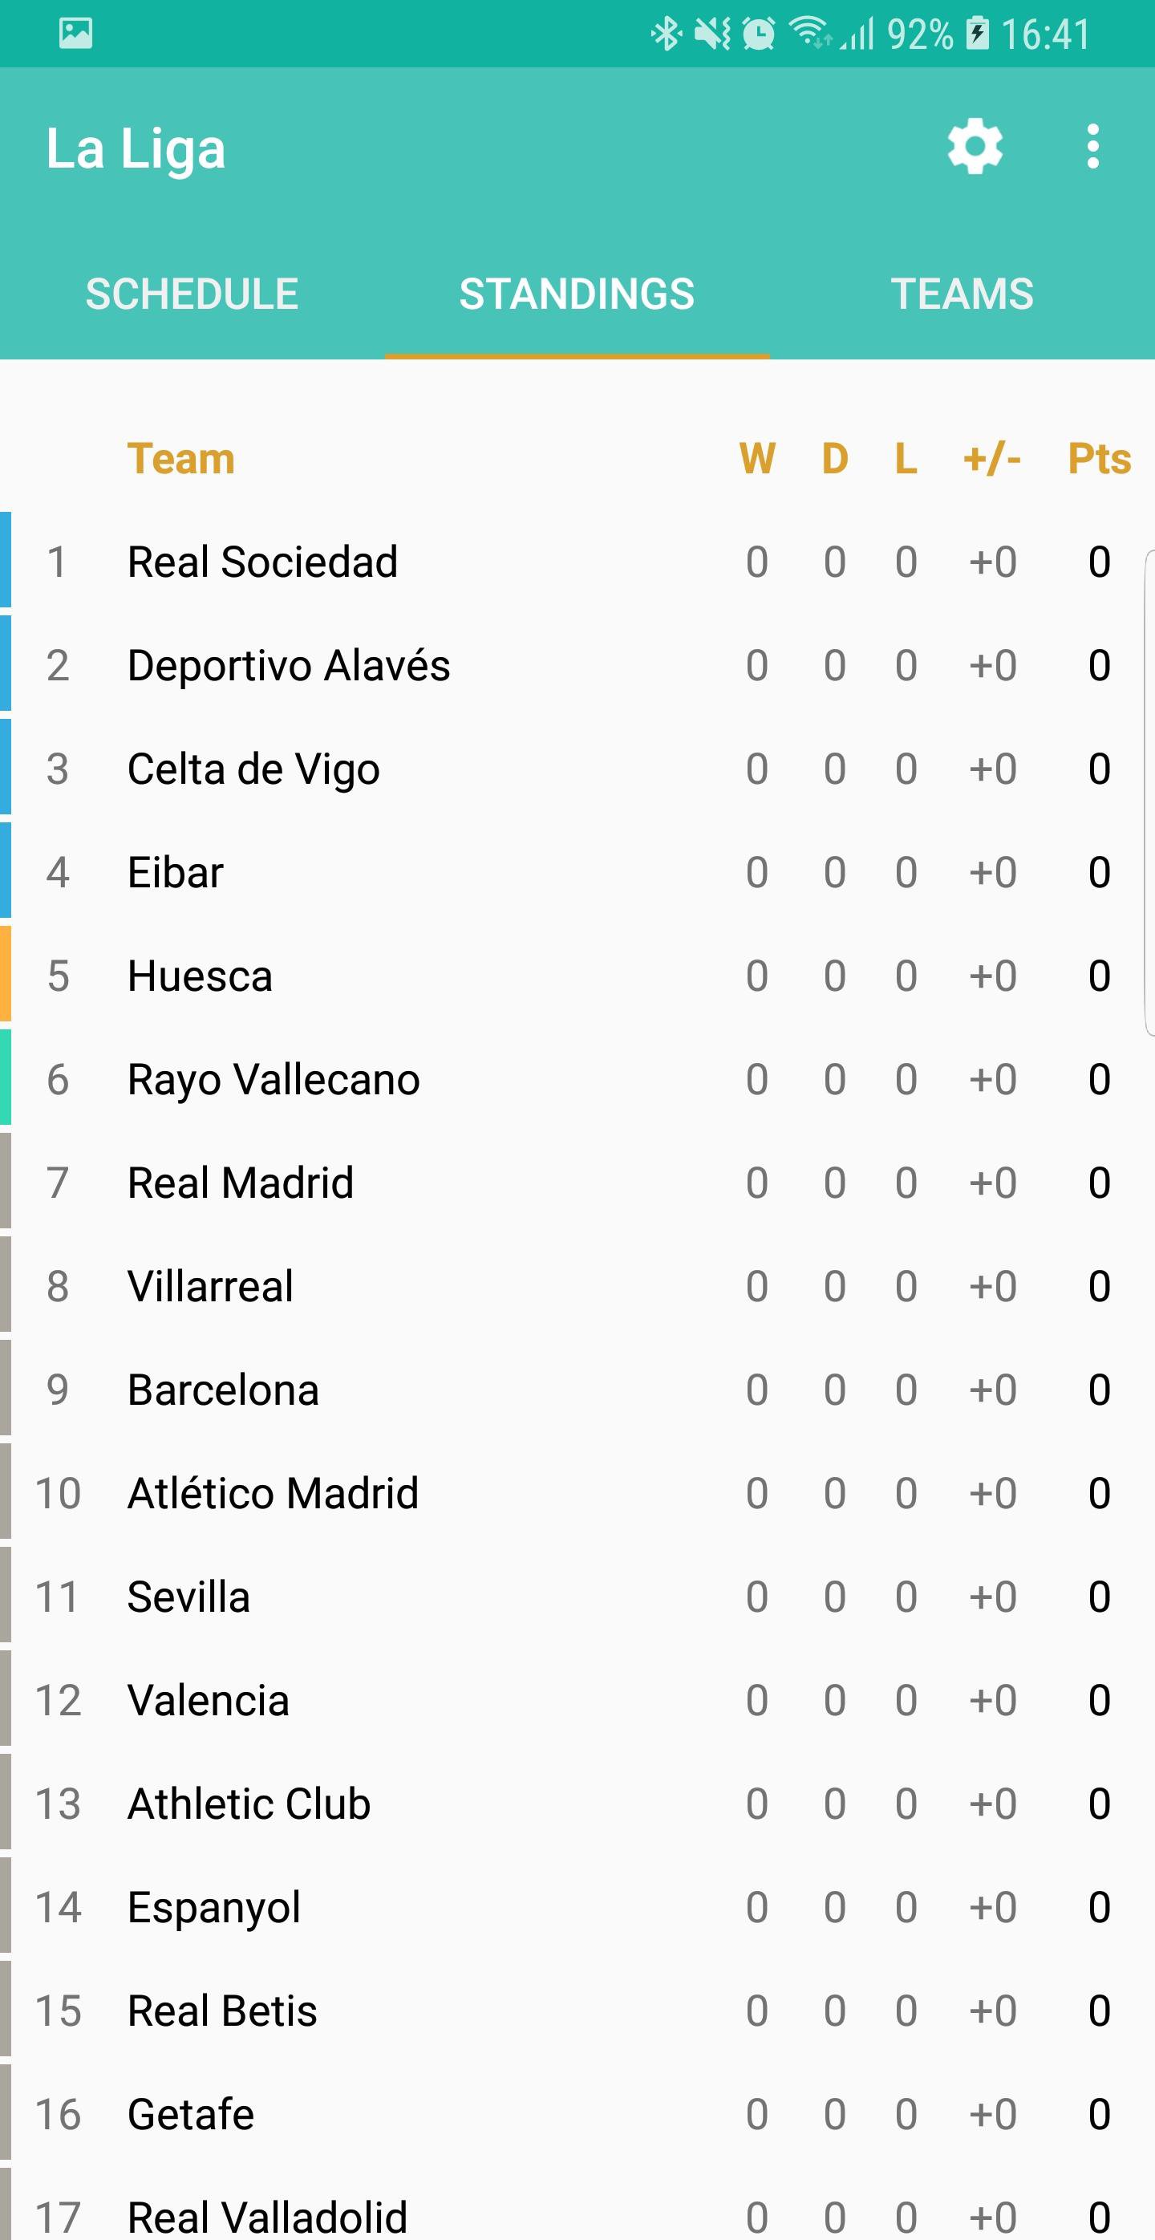The width and height of the screenshot is (1155, 2240).
Task: Switch to the Schedule tab
Action: (x=192, y=294)
